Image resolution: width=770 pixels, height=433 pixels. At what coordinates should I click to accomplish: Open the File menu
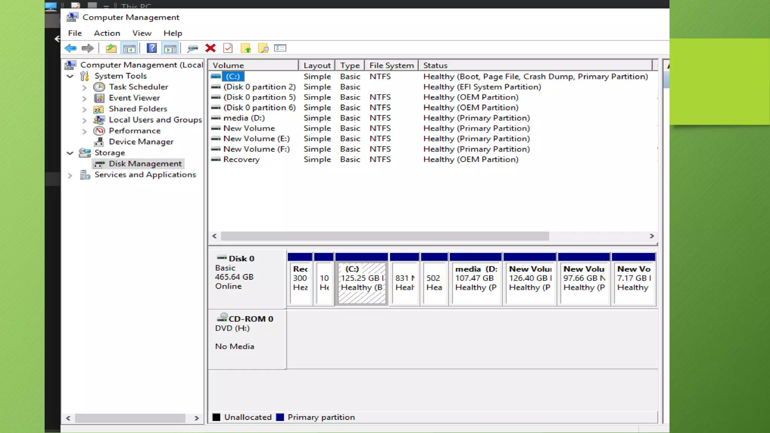click(75, 33)
